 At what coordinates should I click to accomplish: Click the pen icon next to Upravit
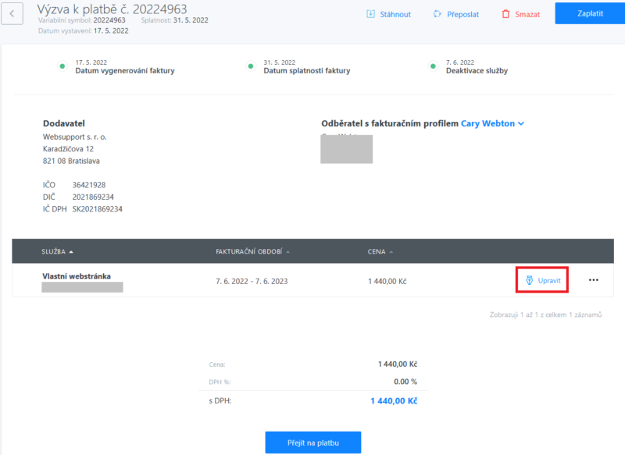(x=530, y=280)
